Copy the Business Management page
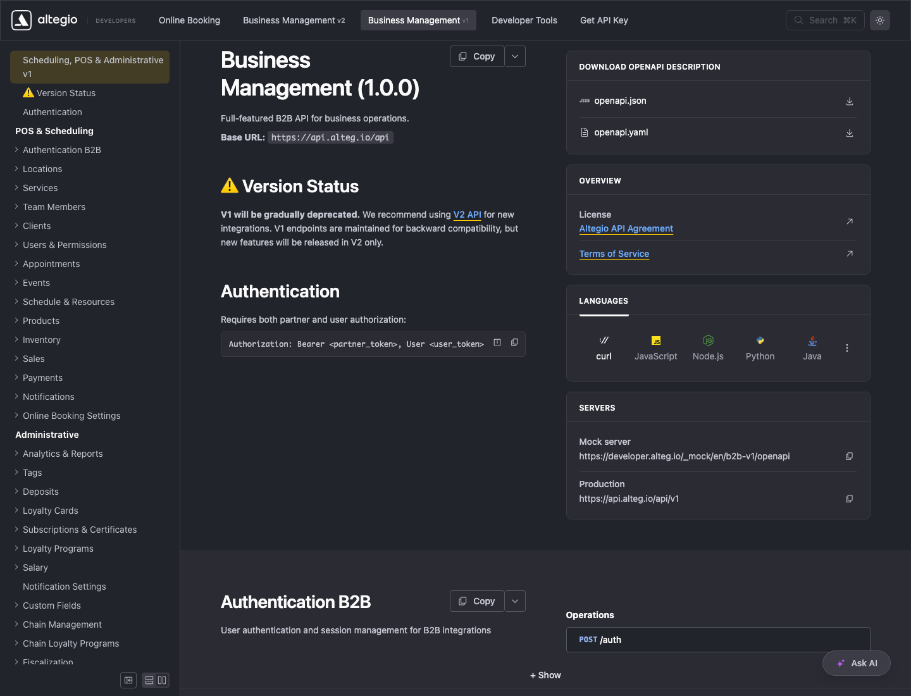Viewport: 911px width, 696px height. pos(477,56)
